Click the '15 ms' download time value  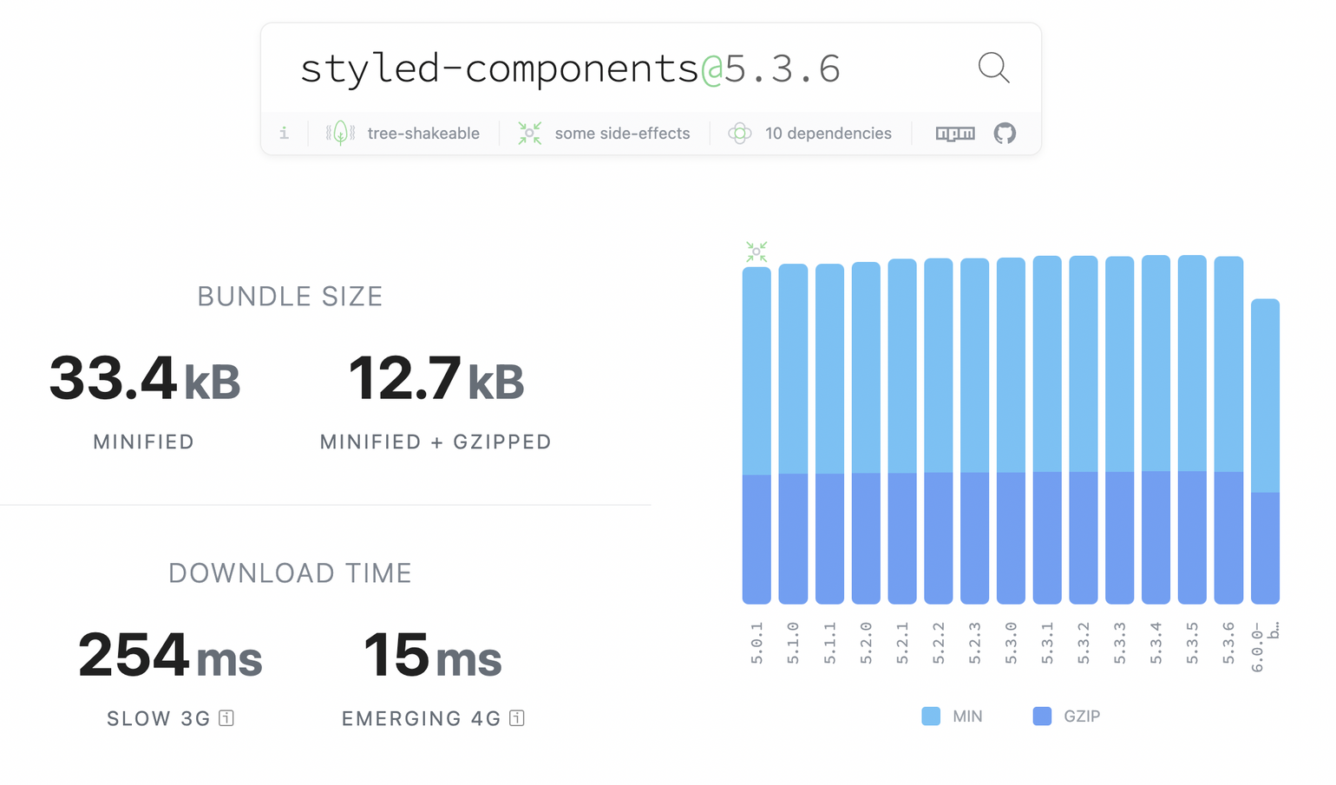point(433,655)
